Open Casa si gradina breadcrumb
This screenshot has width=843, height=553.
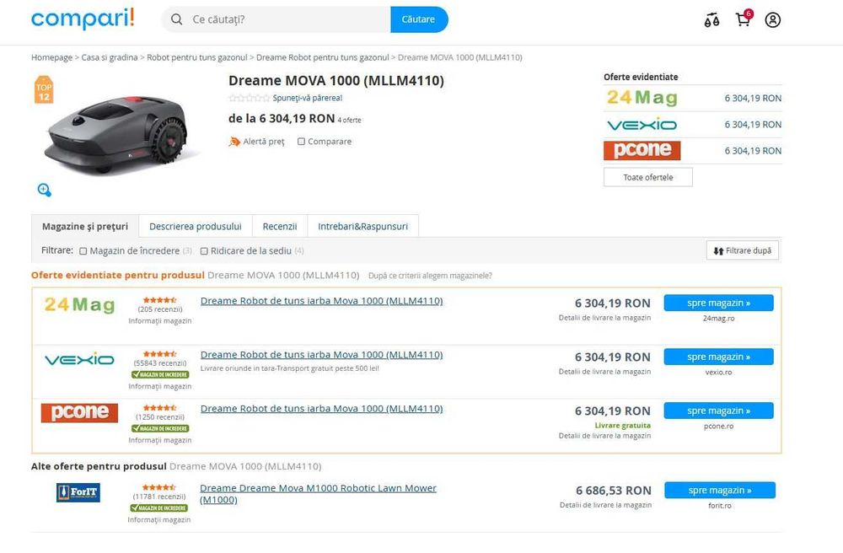(110, 57)
